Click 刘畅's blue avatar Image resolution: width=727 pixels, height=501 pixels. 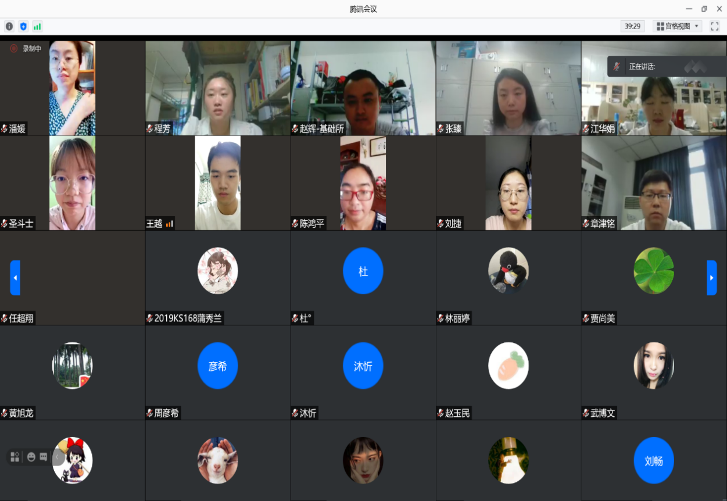pyautogui.click(x=654, y=460)
